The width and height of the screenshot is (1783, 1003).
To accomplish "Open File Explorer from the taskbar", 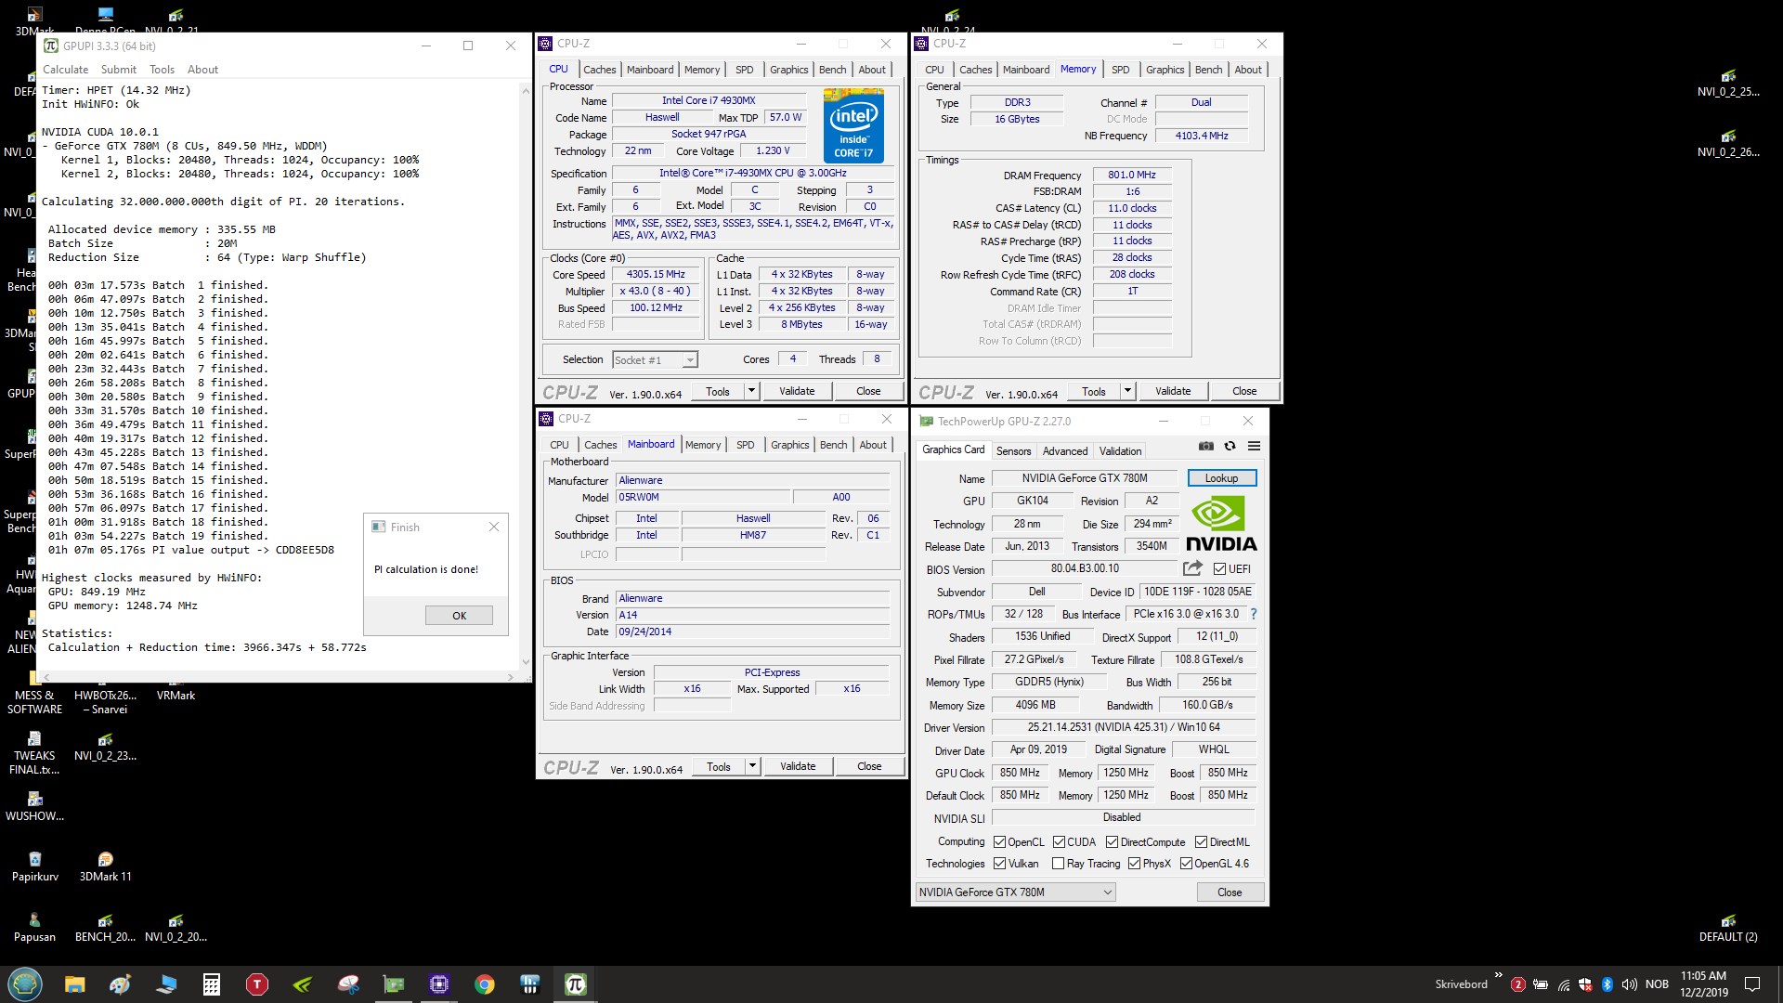I will tap(74, 984).
